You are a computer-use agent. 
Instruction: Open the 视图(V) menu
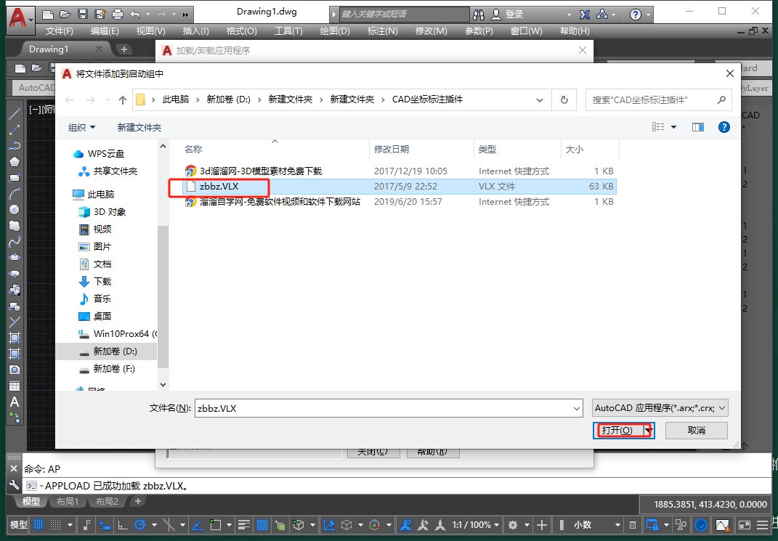(151, 30)
